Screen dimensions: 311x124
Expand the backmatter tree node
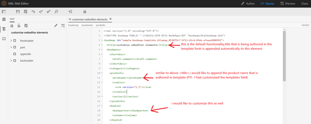click(x=11, y=61)
